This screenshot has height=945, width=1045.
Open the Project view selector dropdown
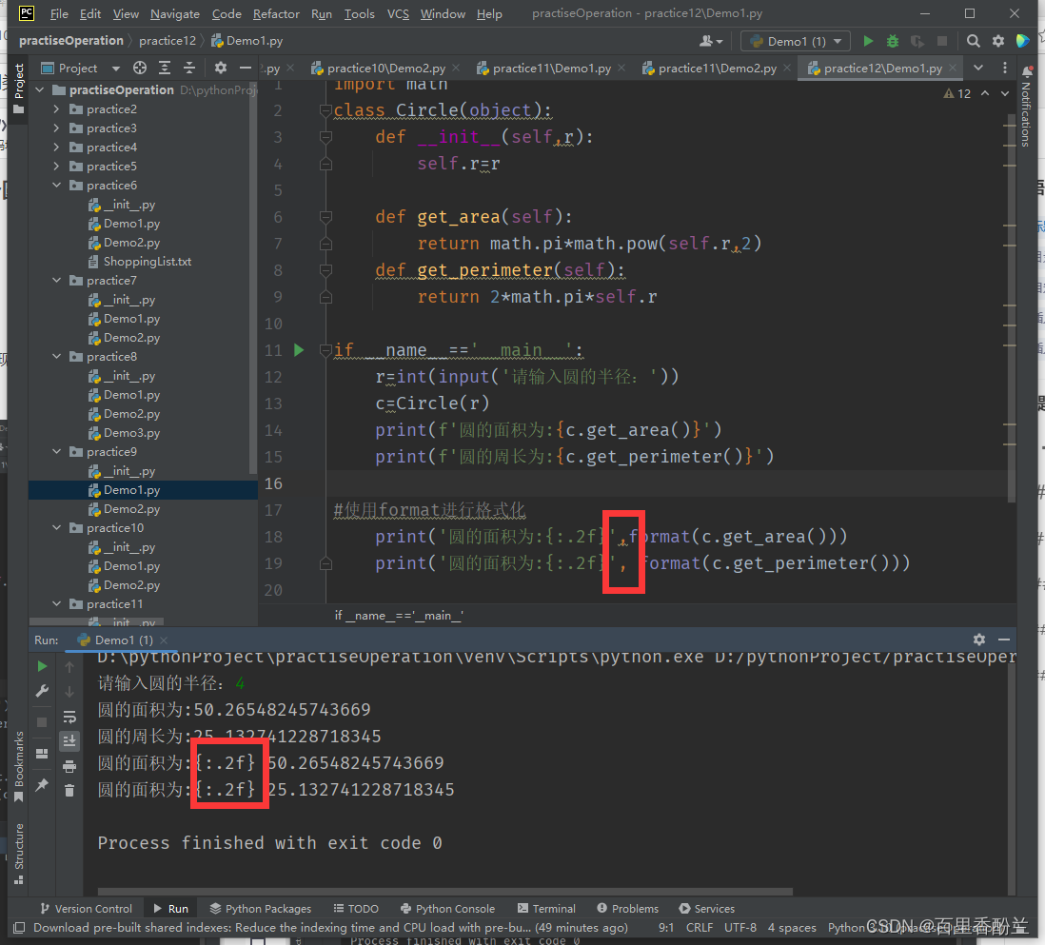click(80, 68)
